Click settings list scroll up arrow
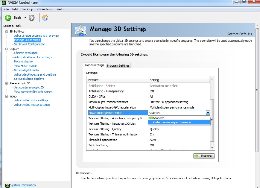Viewport: 260px width, 188px height. [212, 79]
